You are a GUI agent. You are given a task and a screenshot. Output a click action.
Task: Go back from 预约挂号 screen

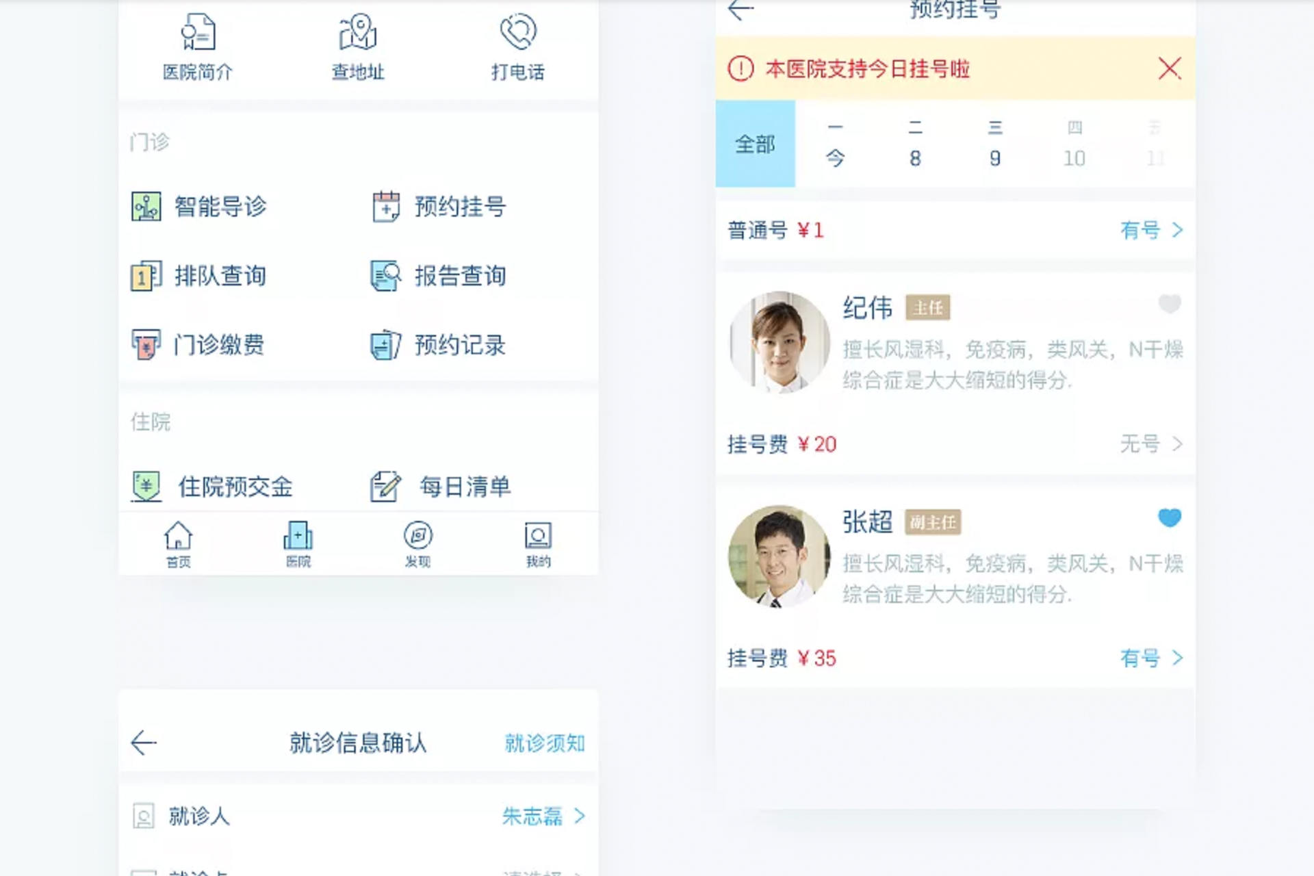740,10
